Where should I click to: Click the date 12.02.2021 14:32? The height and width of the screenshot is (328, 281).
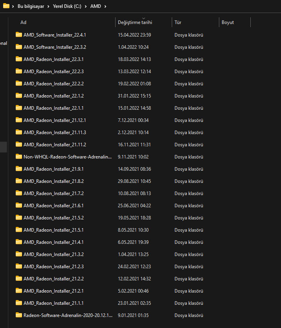pyautogui.click(x=134, y=278)
